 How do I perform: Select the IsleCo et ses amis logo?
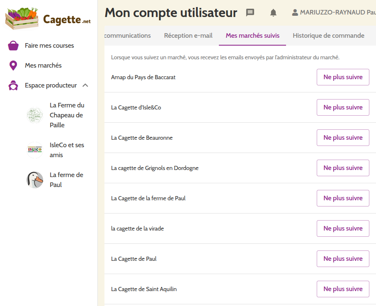tap(35, 150)
